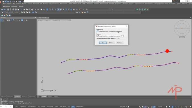192x108 pixels.
Task: Open the Трассы menu
Action: (x=178, y=4)
